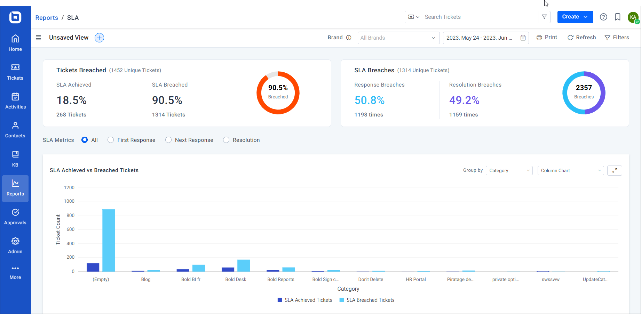Click the (Empty) breached tickets bar
The image size is (641, 314).
109,240
